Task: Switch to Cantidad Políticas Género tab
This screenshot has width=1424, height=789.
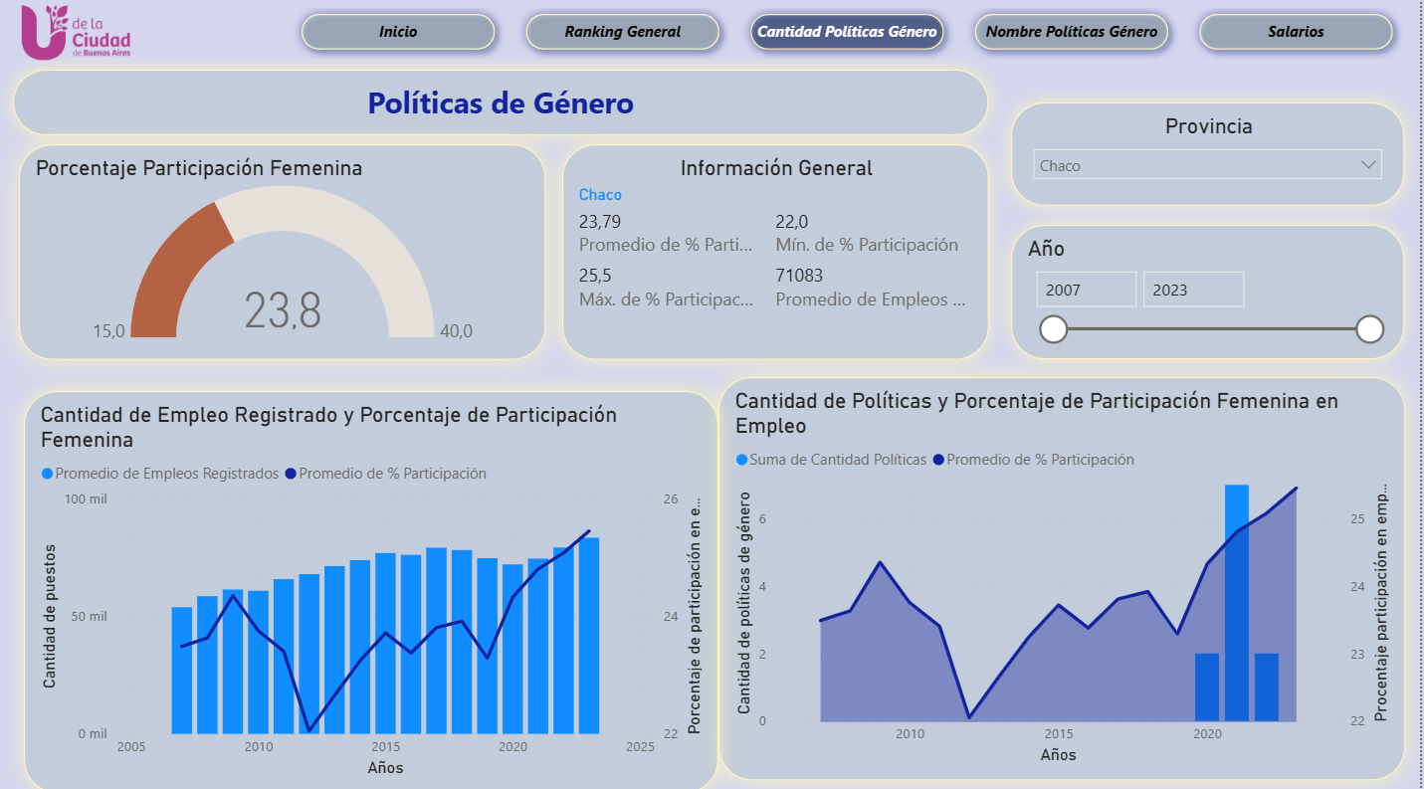Action: 847,32
